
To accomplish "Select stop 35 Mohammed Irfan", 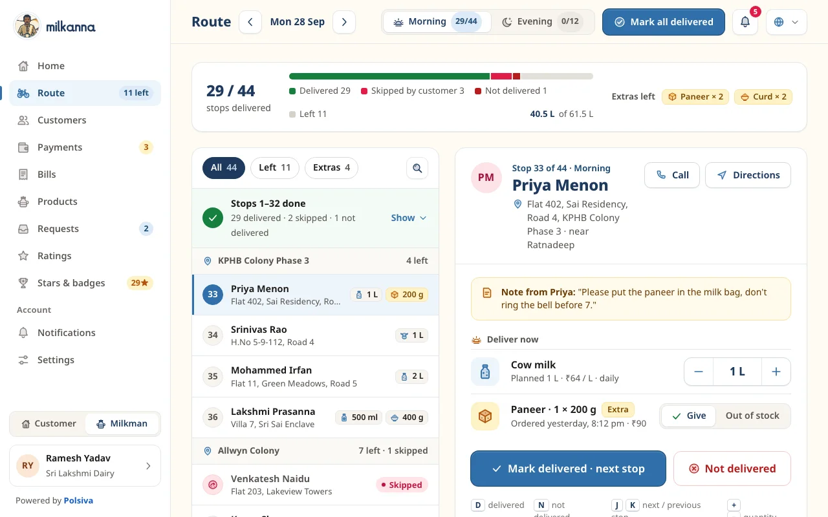I will coord(316,377).
